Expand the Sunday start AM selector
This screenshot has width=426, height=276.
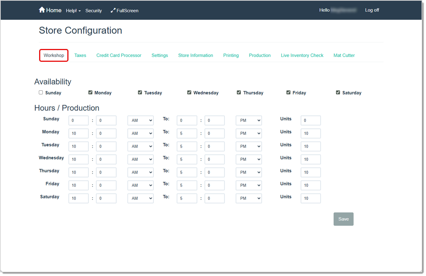[x=140, y=120]
